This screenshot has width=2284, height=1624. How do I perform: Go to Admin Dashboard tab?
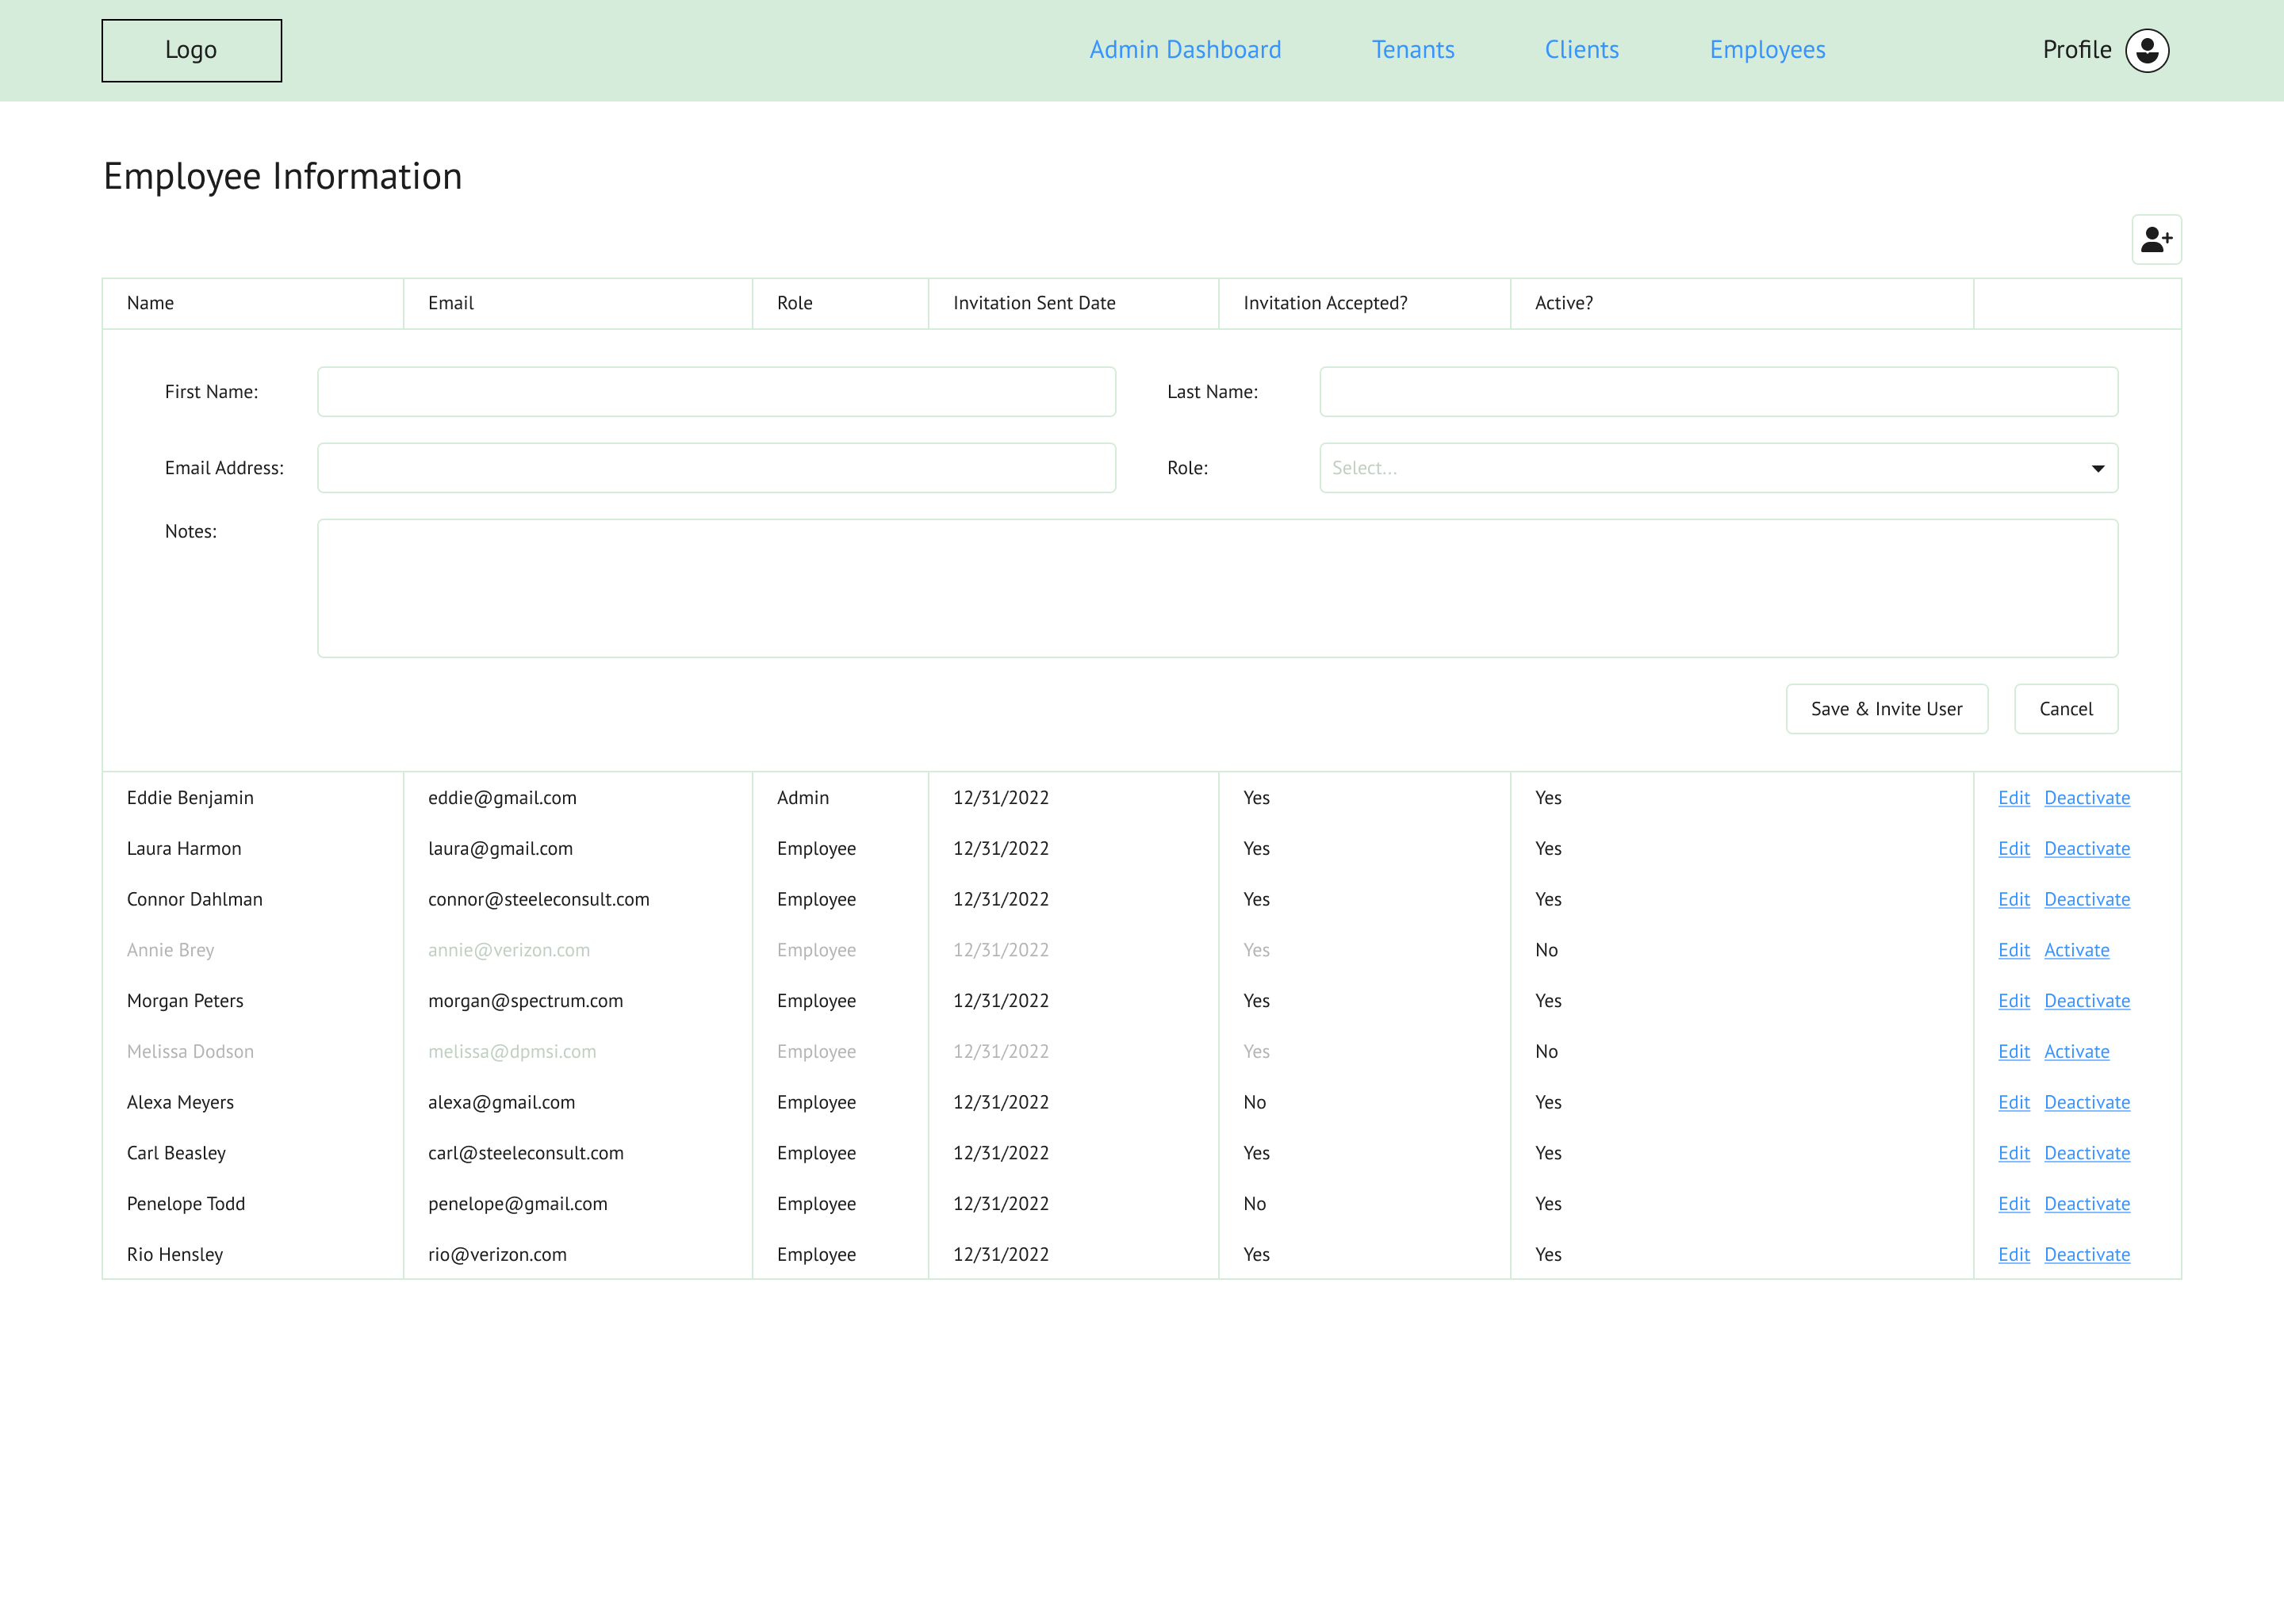click(x=1185, y=50)
